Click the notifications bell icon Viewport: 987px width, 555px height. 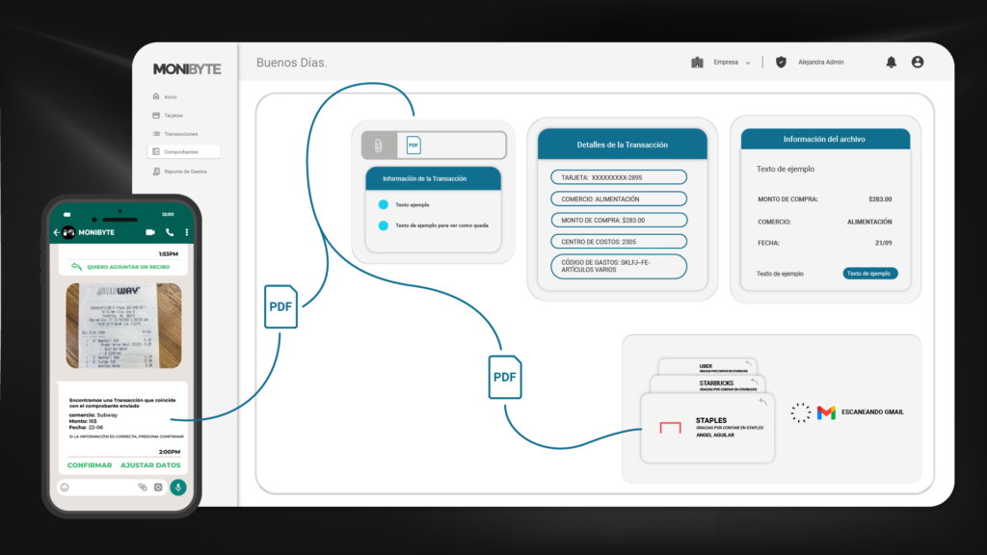pos(891,63)
